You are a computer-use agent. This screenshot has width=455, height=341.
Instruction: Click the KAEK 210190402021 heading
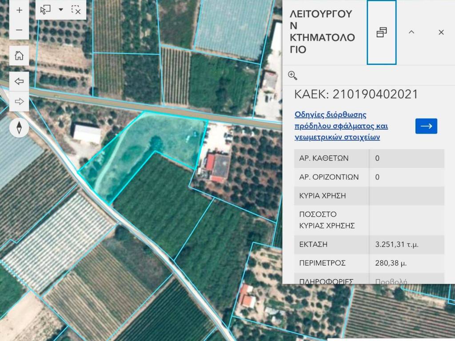356,94
